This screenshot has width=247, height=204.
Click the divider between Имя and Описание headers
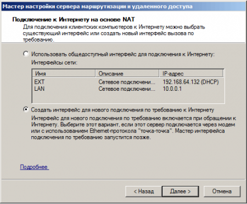pyautogui.click(x=96, y=73)
